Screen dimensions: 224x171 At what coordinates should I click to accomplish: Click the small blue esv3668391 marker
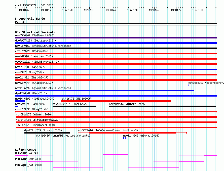click(x=189, y=85)
